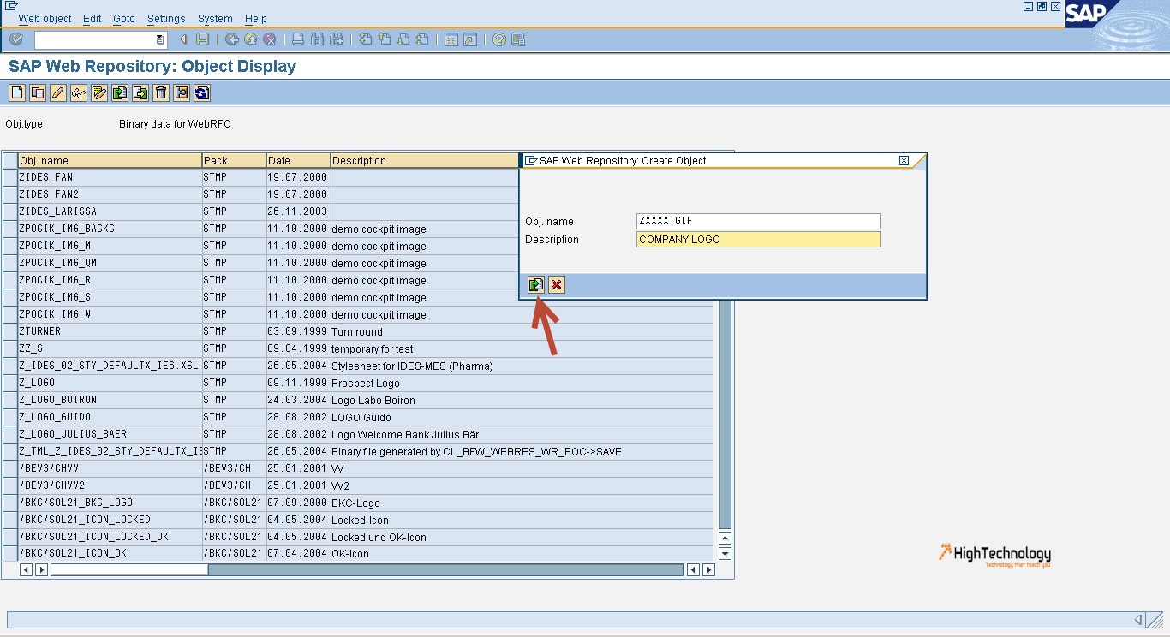Image resolution: width=1170 pixels, height=637 pixels.
Task: Click the green check Enter icon
Action: click(x=16, y=39)
